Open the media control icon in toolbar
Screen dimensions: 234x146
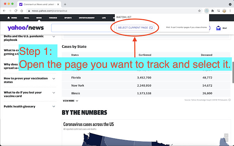[x=218, y=11]
